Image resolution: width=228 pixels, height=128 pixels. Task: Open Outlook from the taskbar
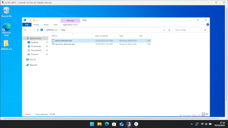121,124
